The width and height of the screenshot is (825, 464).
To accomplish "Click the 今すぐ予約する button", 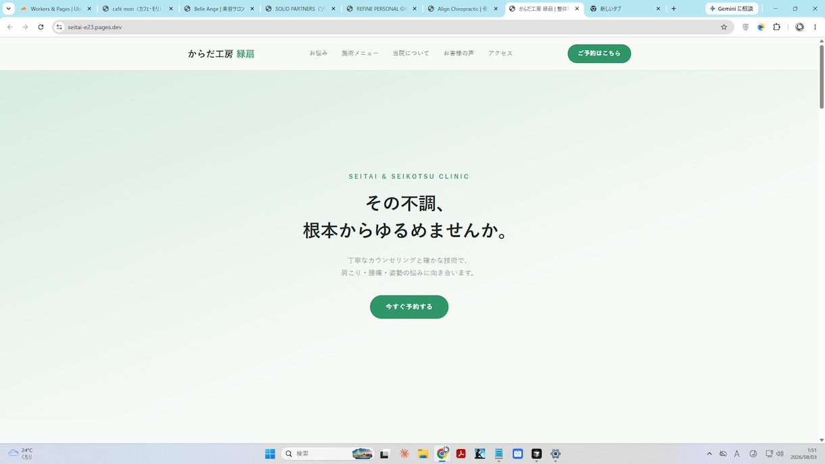I will tap(409, 306).
